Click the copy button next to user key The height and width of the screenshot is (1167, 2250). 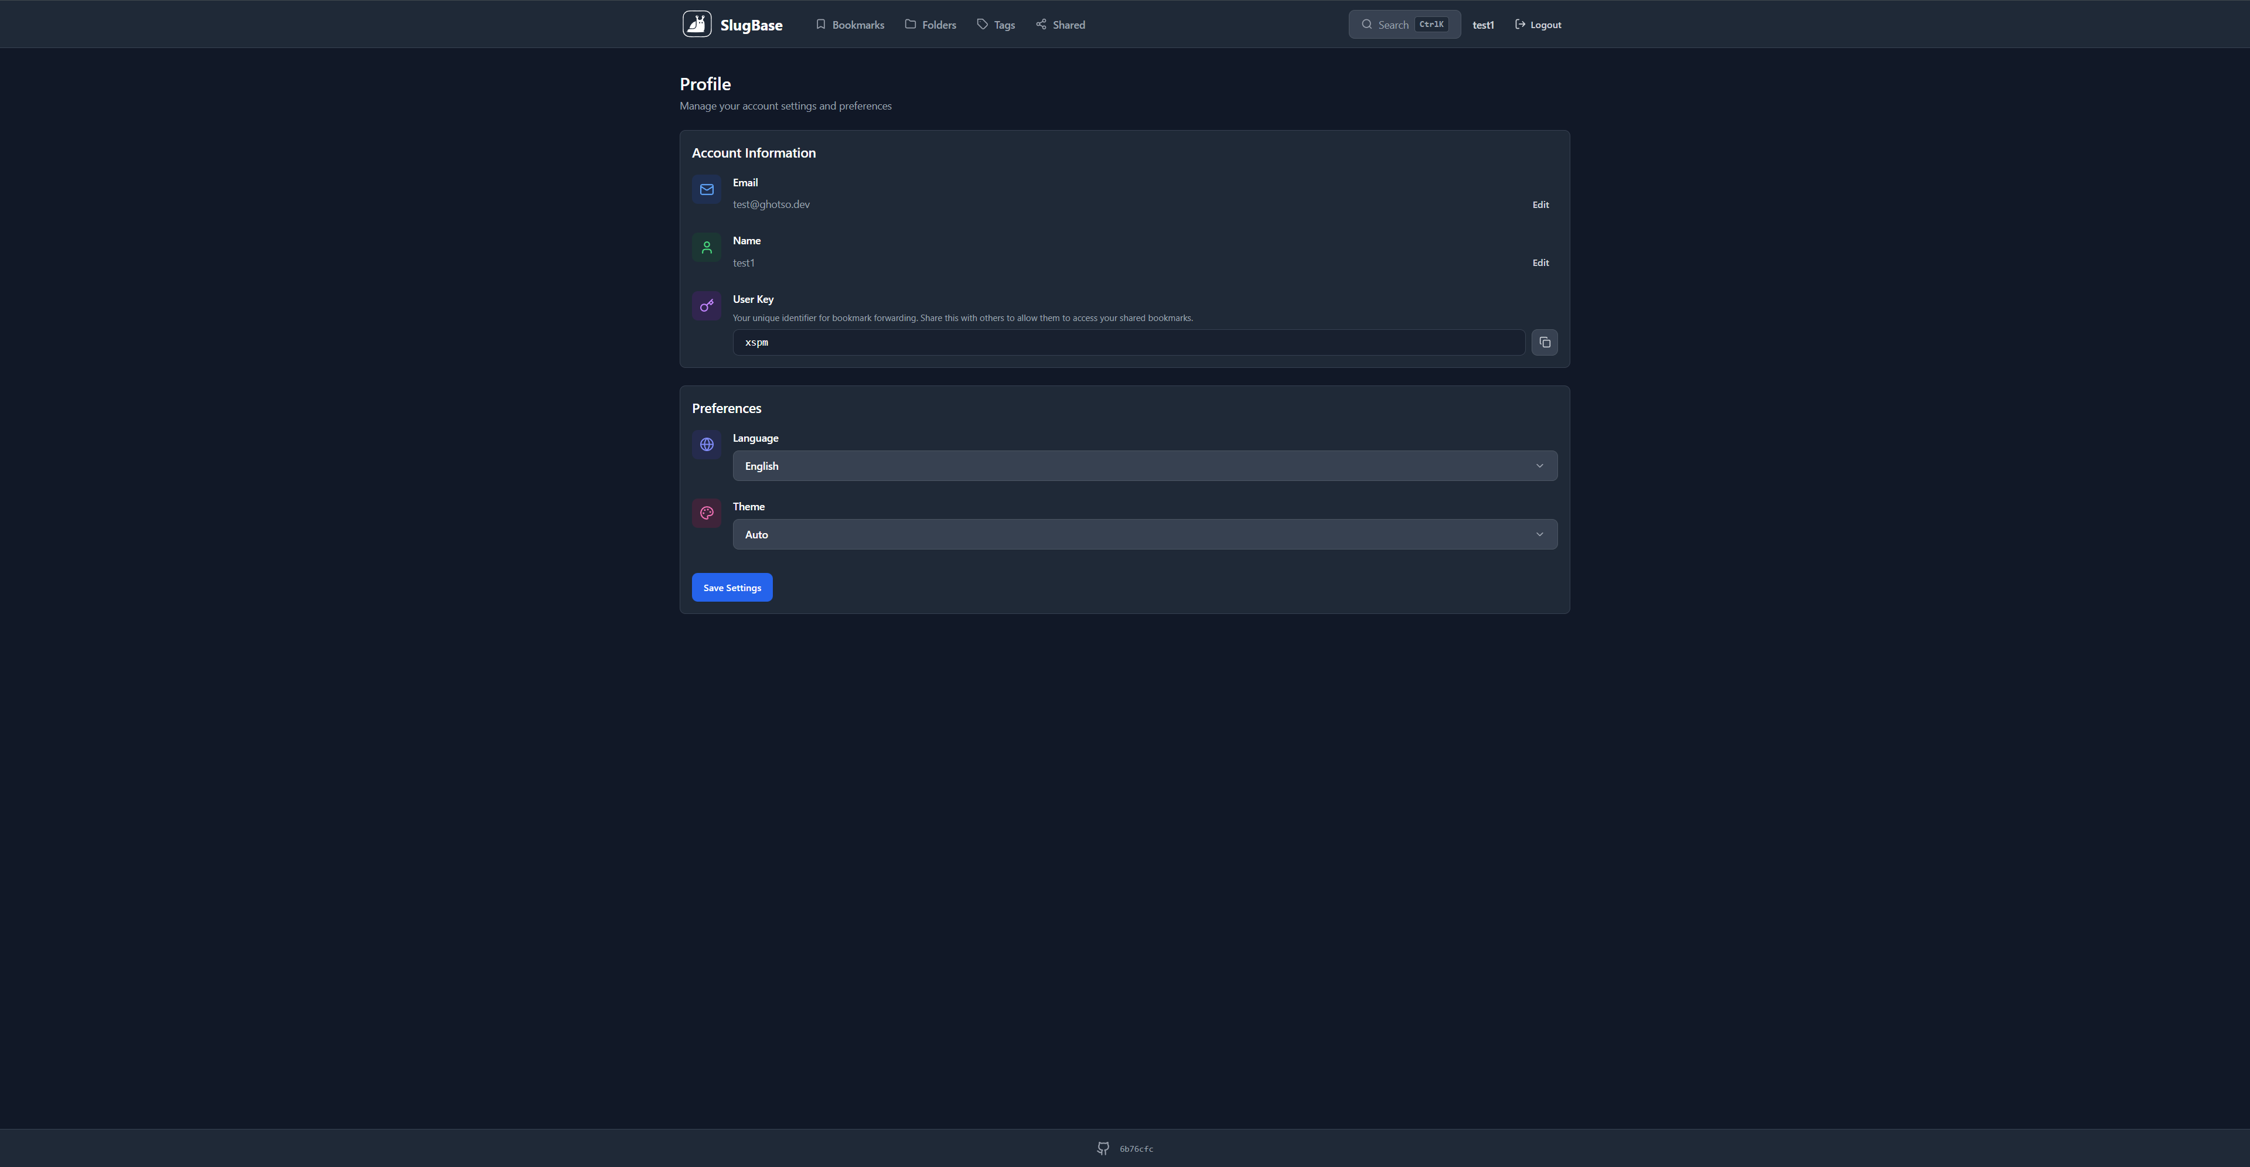pos(1545,342)
